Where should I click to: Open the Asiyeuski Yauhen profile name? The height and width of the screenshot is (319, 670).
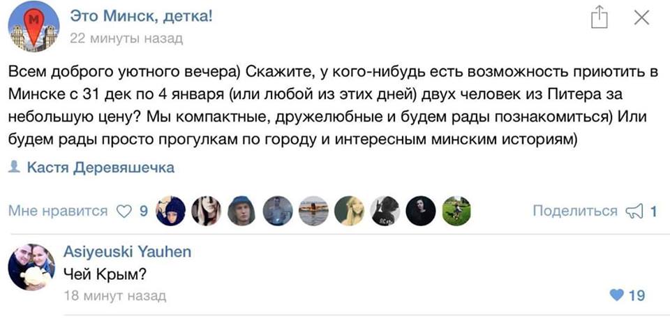(x=127, y=252)
